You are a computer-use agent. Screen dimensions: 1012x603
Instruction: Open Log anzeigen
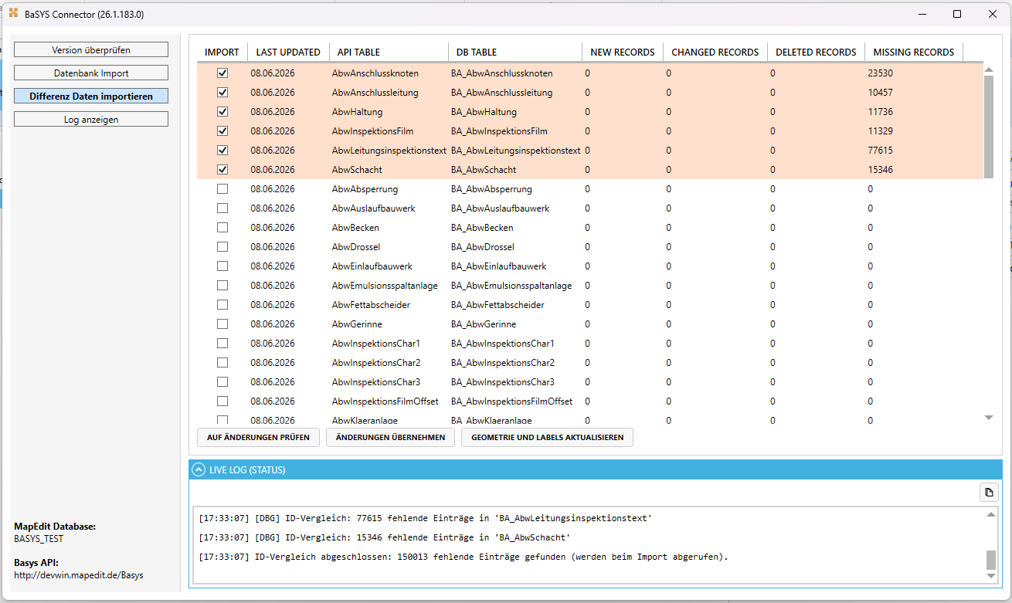91,119
